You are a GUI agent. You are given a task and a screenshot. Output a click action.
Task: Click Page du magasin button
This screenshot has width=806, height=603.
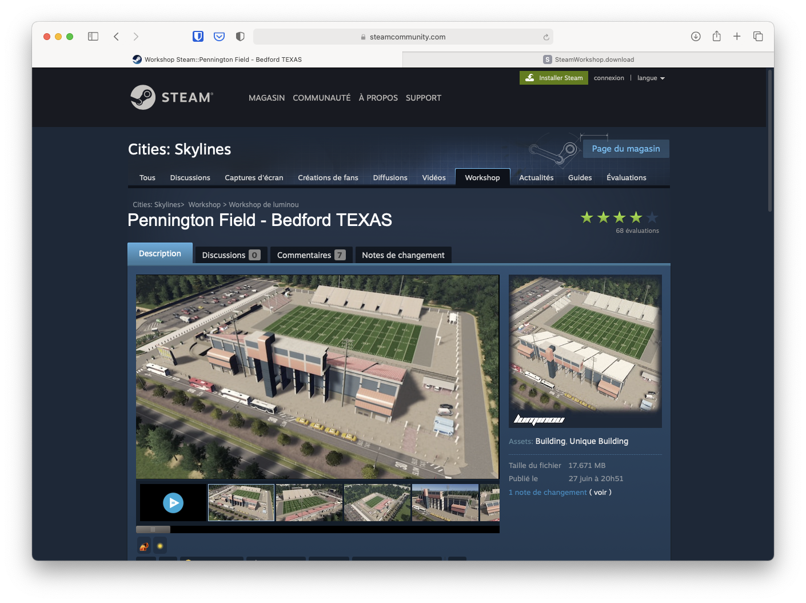click(x=626, y=149)
